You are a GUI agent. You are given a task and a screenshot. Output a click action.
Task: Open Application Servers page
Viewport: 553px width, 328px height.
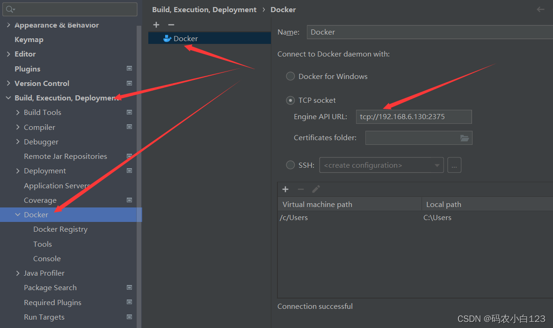tap(57, 185)
